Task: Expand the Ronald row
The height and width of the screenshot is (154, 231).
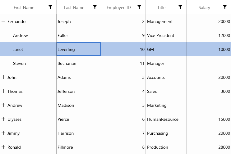Action: (x=3, y=147)
